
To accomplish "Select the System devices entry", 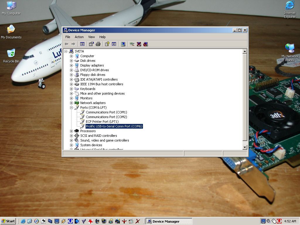I will [x=91, y=145].
